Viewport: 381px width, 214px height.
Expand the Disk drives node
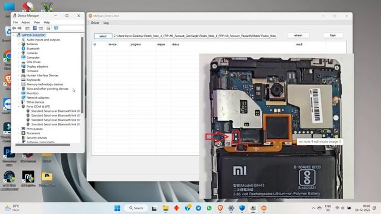[x=18, y=62]
